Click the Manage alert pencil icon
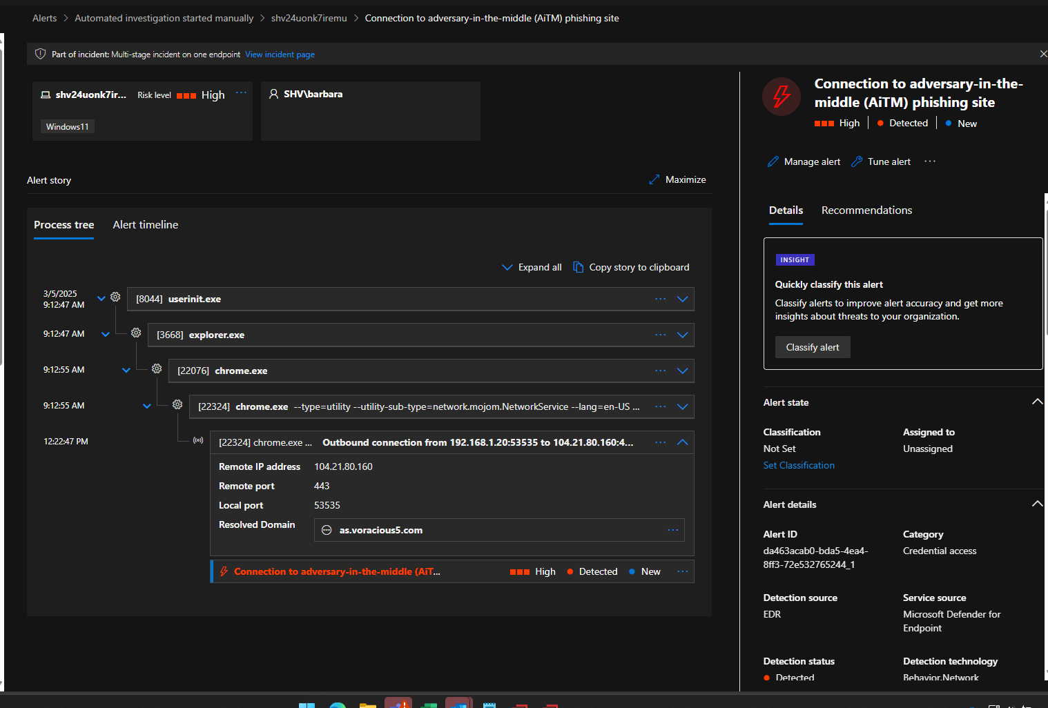This screenshot has height=708, width=1048. pos(773,161)
